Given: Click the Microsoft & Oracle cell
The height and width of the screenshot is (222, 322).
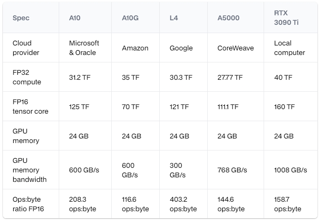Looking at the screenshot, I should coord(84,48).
